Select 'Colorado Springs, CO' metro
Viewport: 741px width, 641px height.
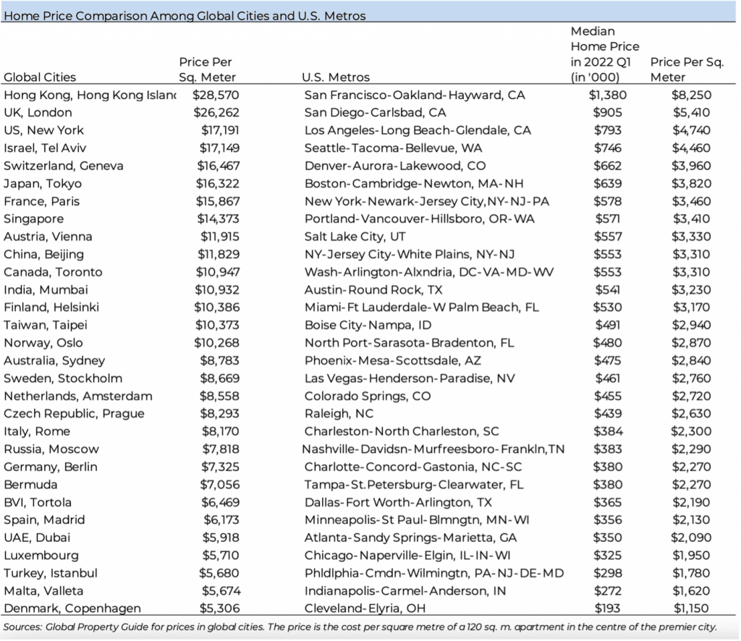[368, 396]
